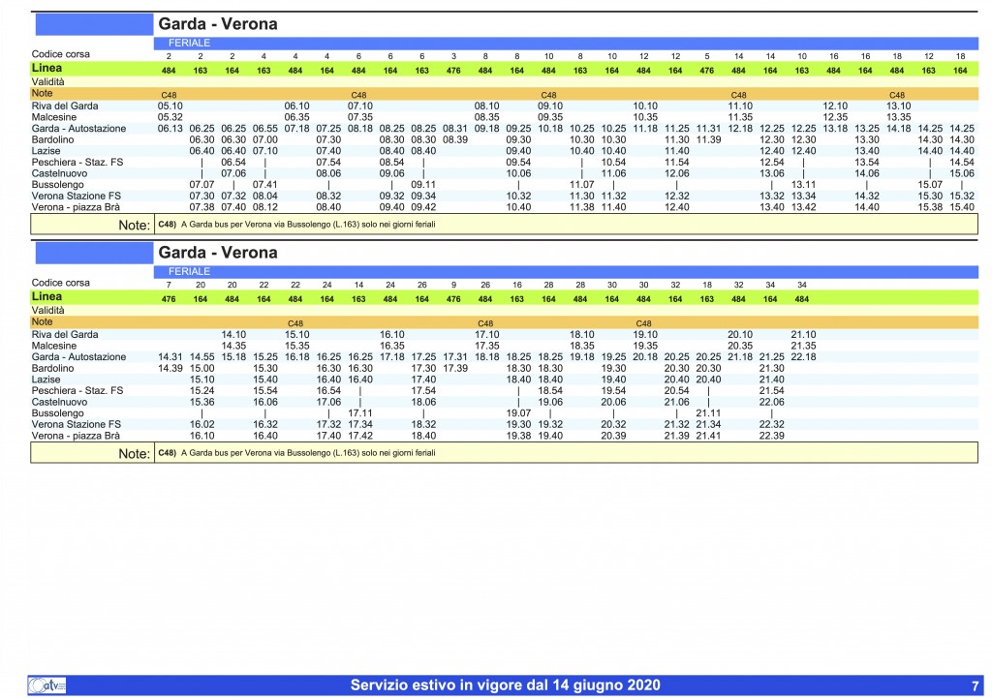Click the 05.10 Riva del Garda departure

coord(170,106)
